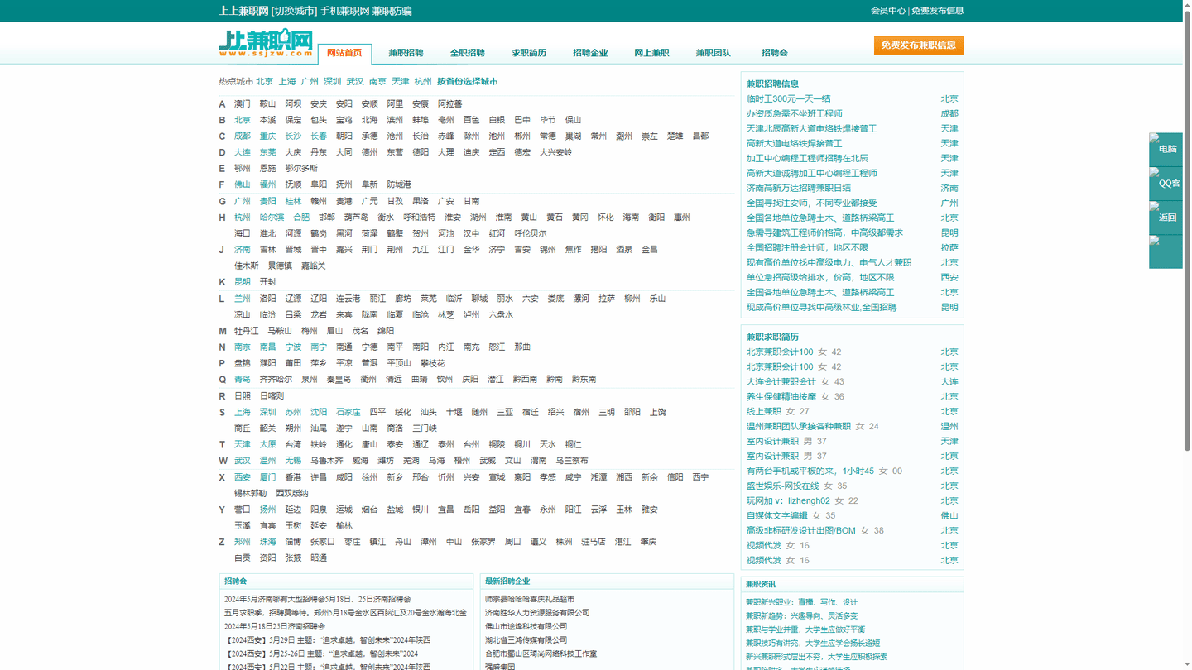The image size is (1192, 670).
Task: Open company 济南胜华人力资源服务有限公司
Action: point(537,613)
